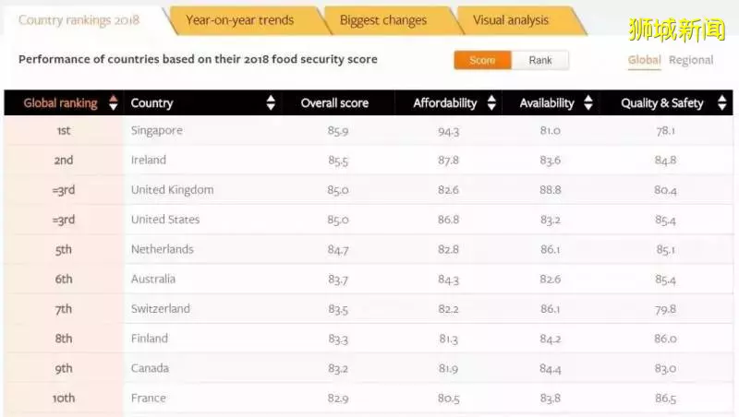Sort Affordability column via arrow icon

click(491, 102)
